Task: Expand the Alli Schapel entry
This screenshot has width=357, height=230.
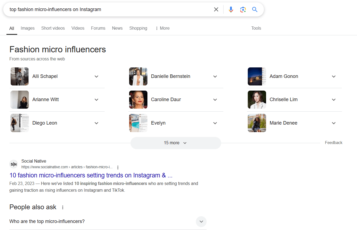Action: pyautogui.click(x=97, y=76)
